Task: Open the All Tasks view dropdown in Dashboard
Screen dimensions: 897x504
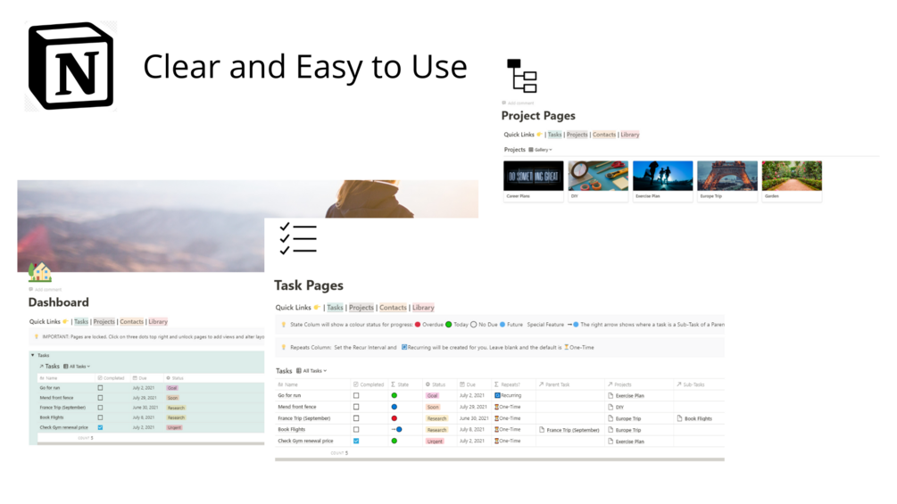Action: (x=77, y=367)
